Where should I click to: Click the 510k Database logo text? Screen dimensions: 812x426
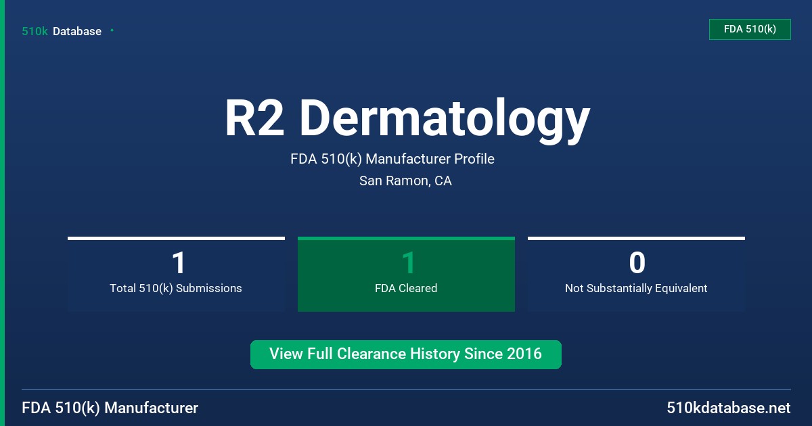(62, 31)
